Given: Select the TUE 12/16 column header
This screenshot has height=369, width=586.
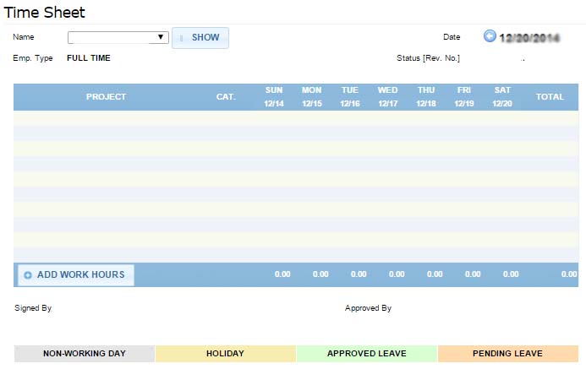Looking at the screenshot, I should pos(350,97).
